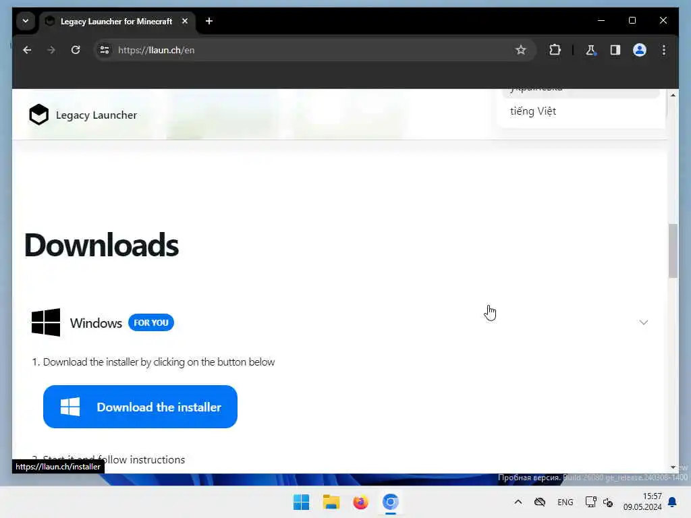Launch Firefox from the taskbar
The height and width of the screenshot is (518, 691).
click(x=360, y=502)
